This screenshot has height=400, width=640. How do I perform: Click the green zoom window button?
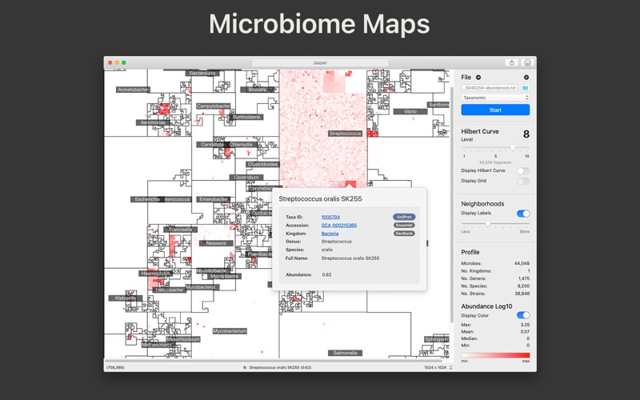pos(124,62)
